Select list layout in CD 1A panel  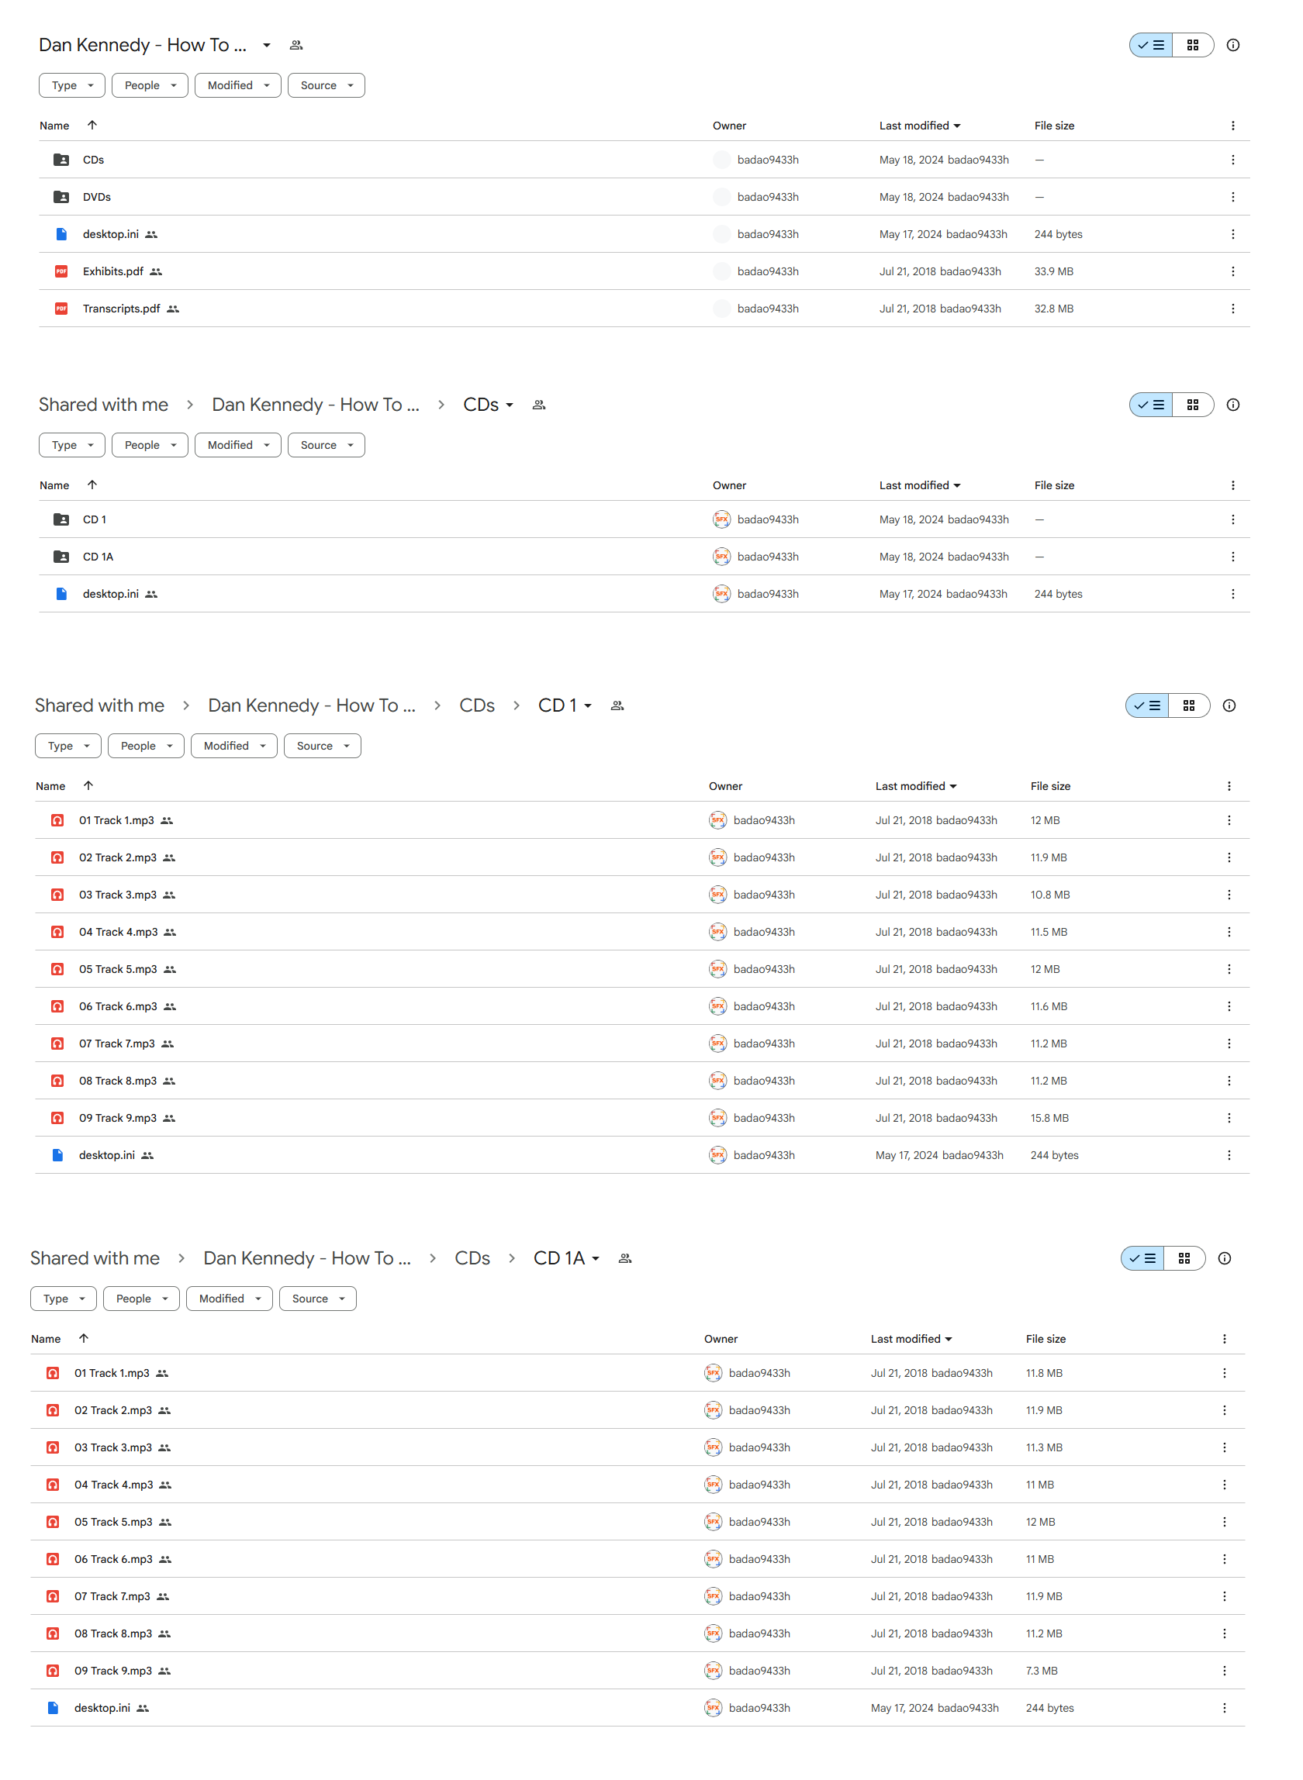coord(1142,1258)
